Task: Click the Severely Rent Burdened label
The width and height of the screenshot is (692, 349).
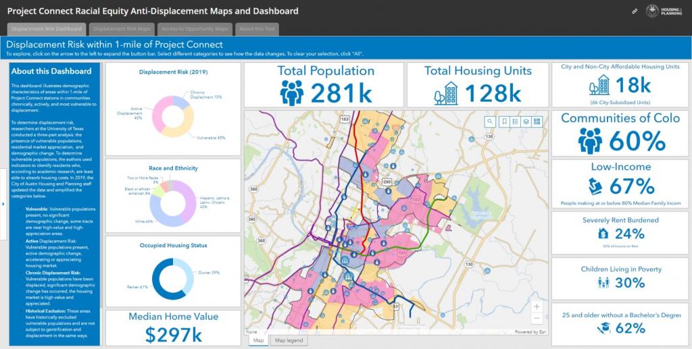Action: coord(620,220)
